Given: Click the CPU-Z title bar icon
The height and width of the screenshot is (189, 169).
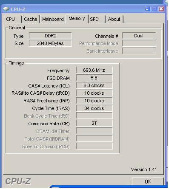Looking at the screenshot, I should 6,9.
